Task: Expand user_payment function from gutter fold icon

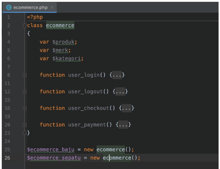Action: tap(24, 125)
